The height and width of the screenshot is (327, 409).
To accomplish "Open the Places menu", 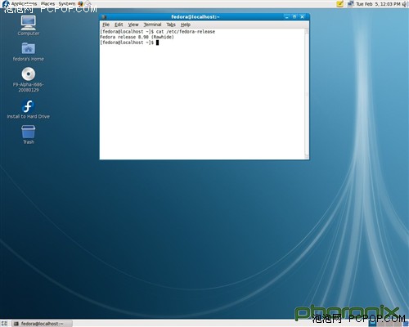I will coord(47,4).
